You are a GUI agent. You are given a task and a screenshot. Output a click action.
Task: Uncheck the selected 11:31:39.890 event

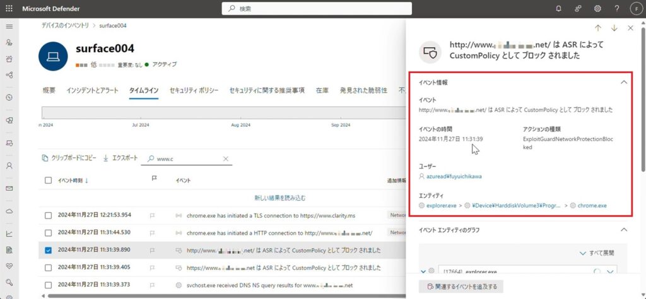point(48,250)
